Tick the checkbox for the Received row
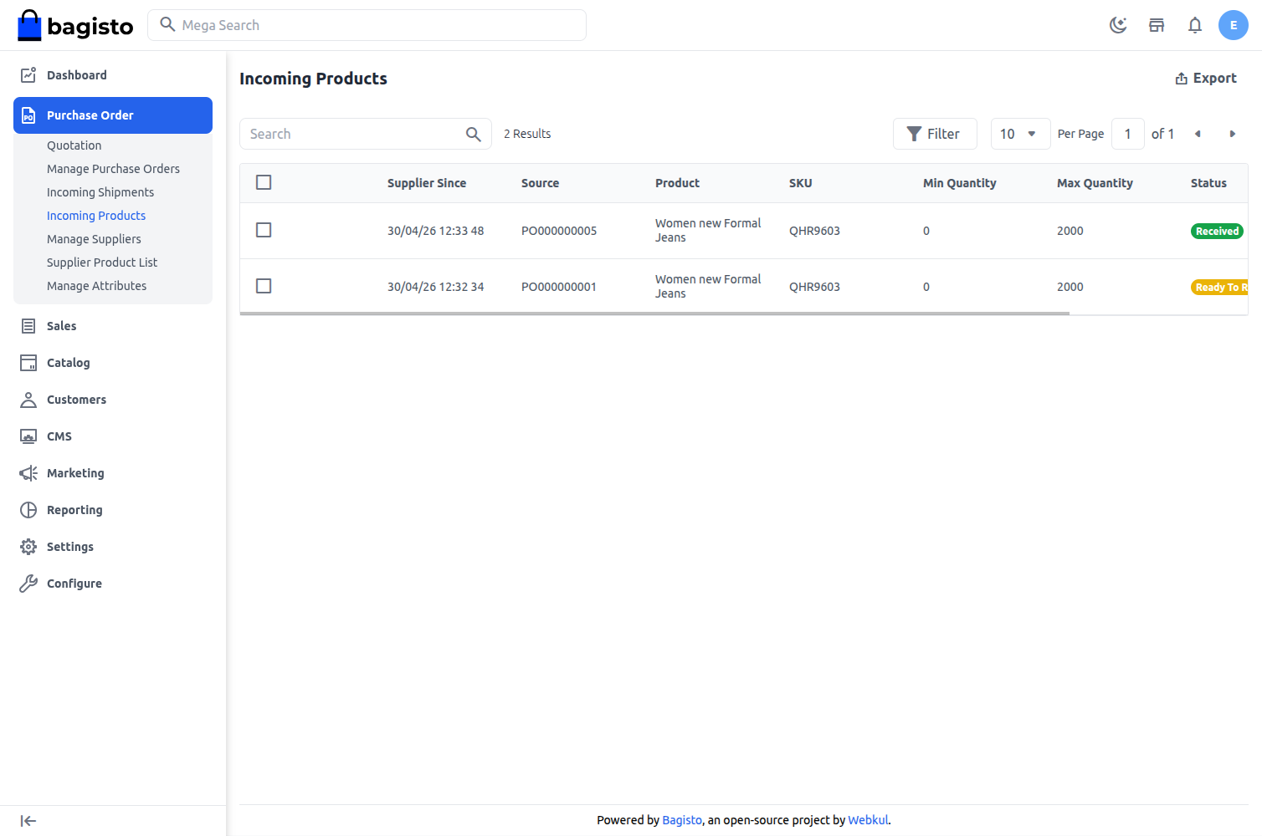 (264, 230)
